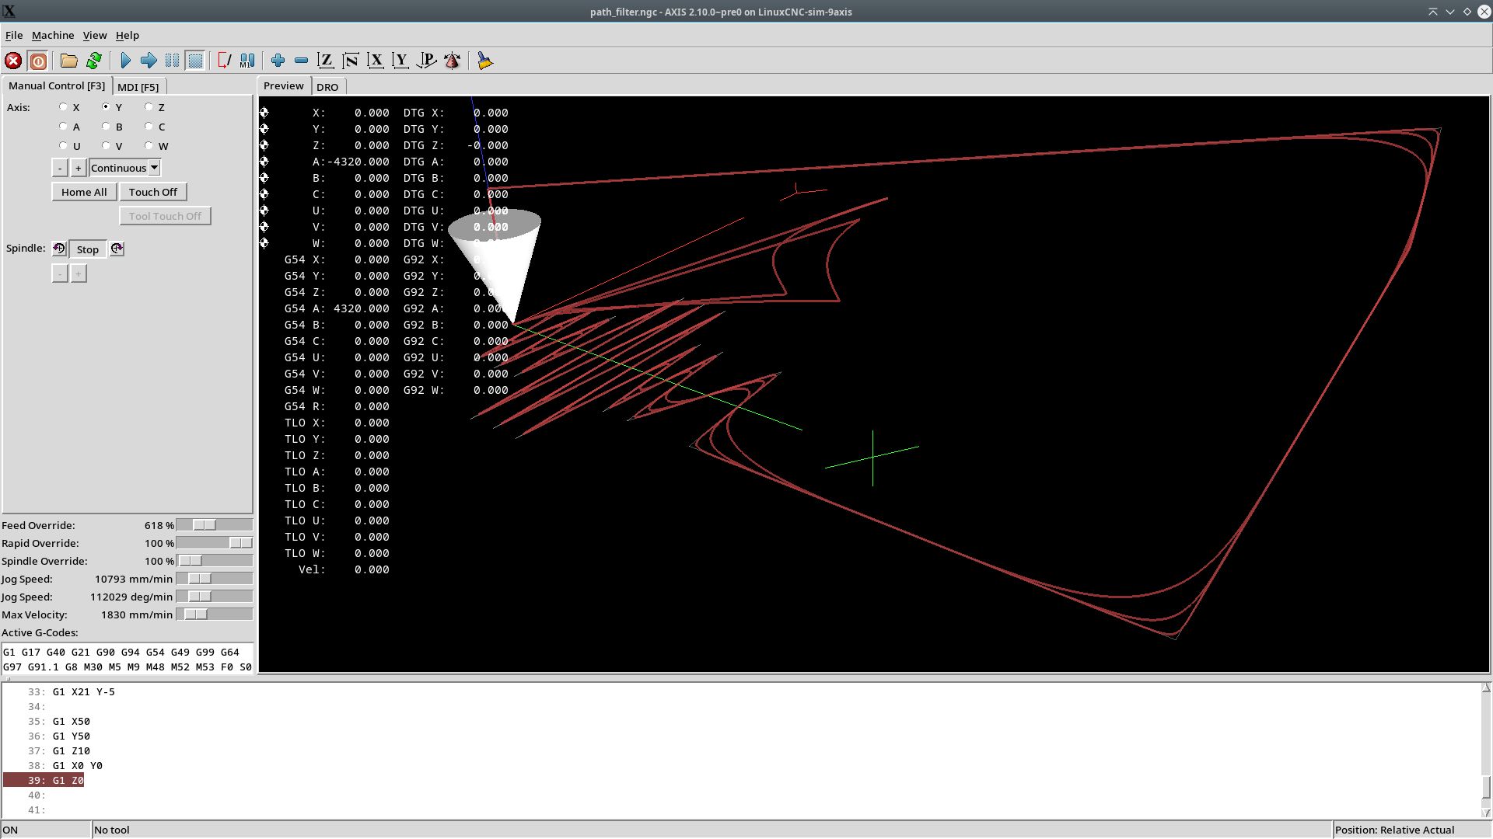Switch to rotated Z view icon
This screenshot has height=839, width=1493.
[351, 61]
